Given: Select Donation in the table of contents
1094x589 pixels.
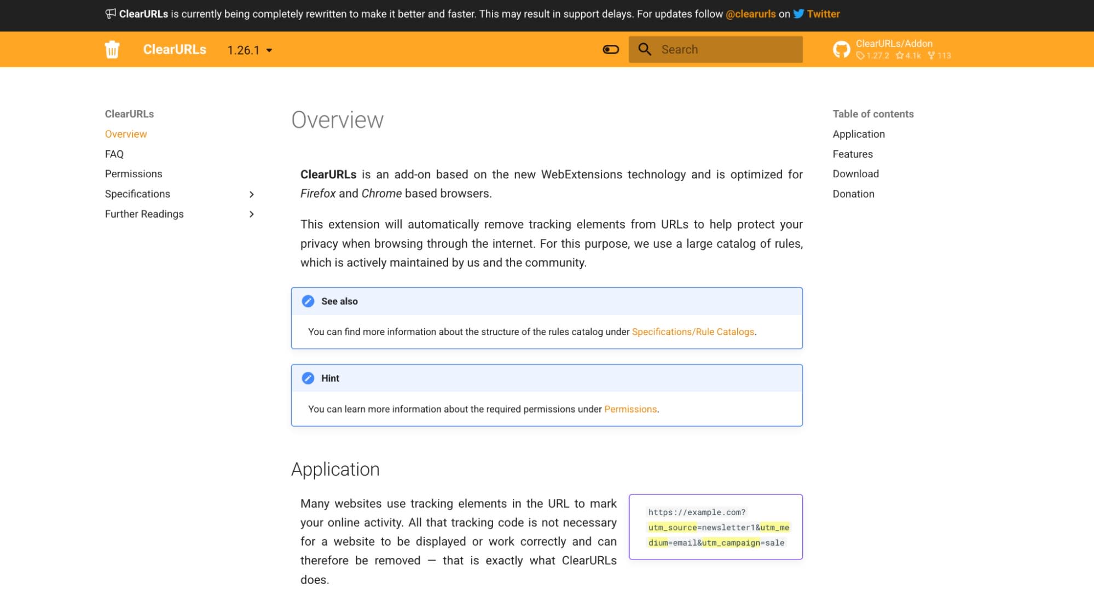Looking at the screenshot, I should (x=853, y=194).
